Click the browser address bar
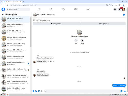 [x=58, y=5]
